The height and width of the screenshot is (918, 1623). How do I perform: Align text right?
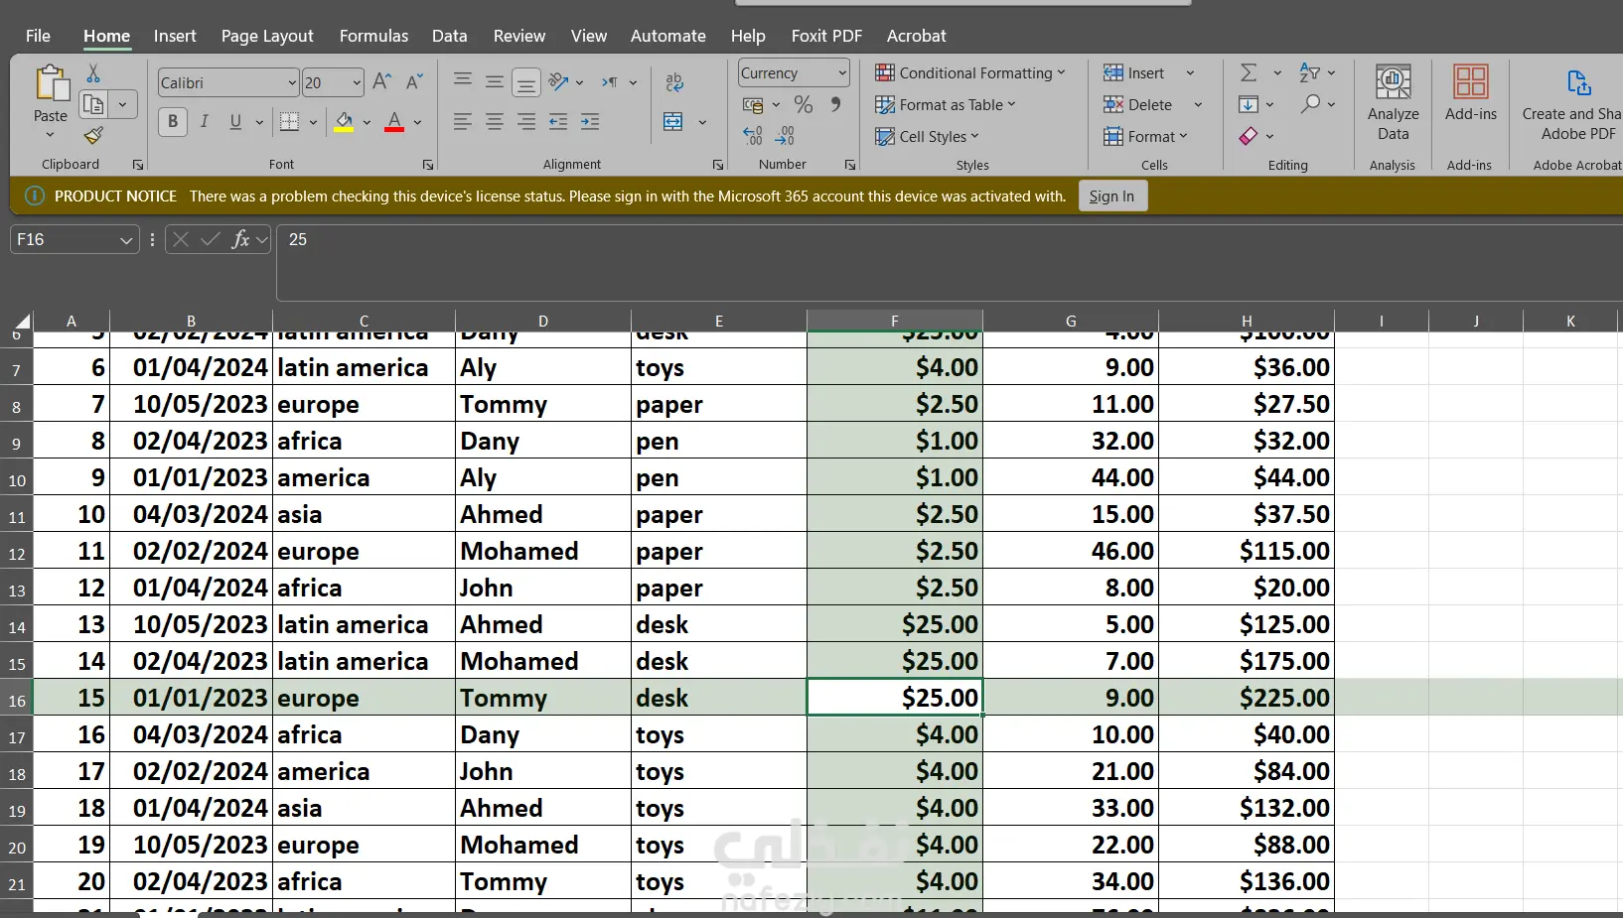point(526,122)
